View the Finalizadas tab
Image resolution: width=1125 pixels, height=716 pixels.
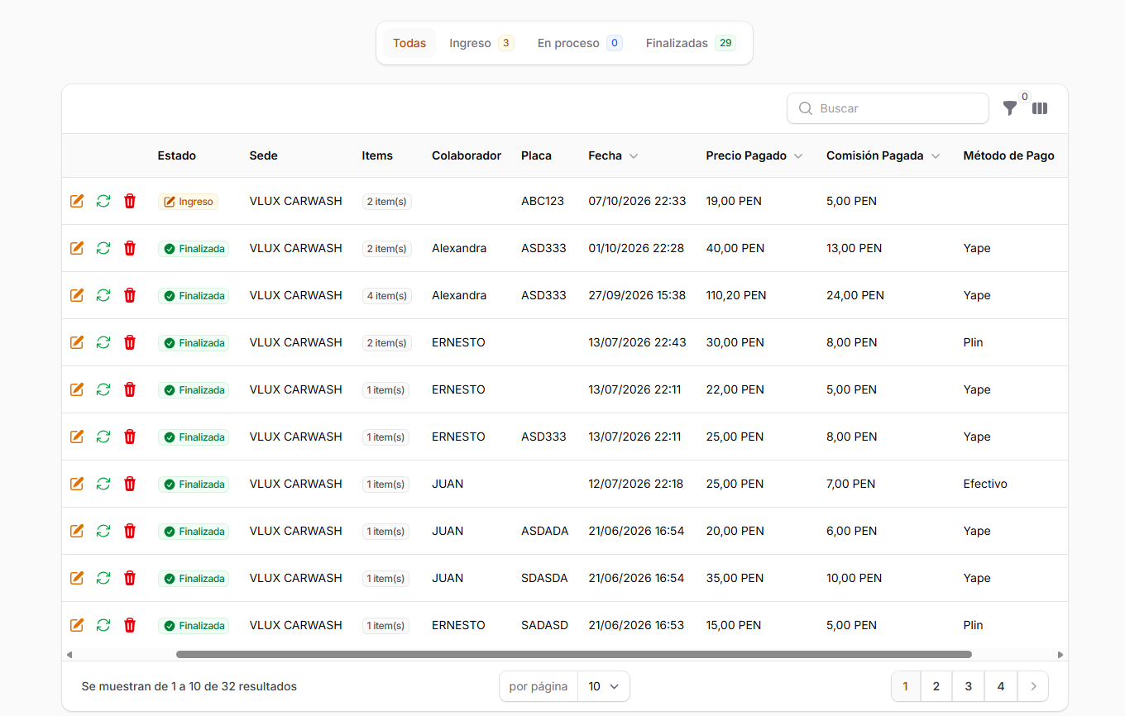pos(691,43)
